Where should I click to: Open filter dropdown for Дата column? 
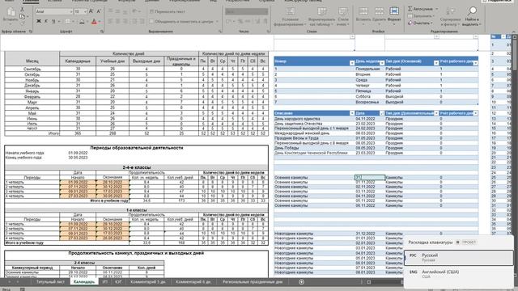[382, 113]
